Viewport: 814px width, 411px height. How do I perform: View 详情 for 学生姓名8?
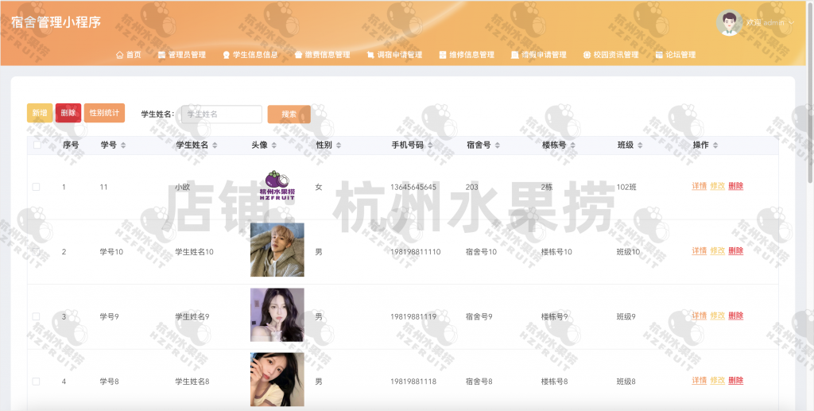[x=700, y=380]
